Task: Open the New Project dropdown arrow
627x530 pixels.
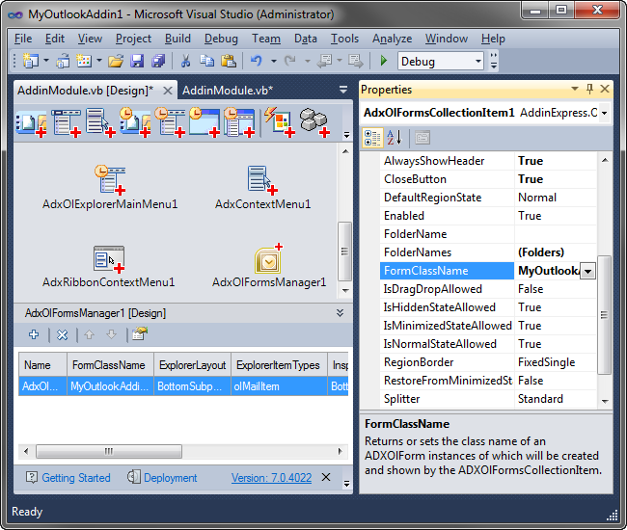Action: 46,61
